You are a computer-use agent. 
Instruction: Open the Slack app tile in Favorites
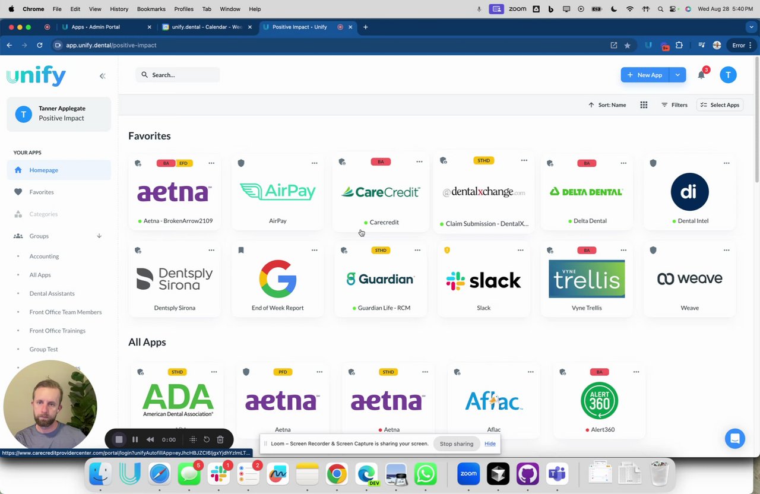483,280
